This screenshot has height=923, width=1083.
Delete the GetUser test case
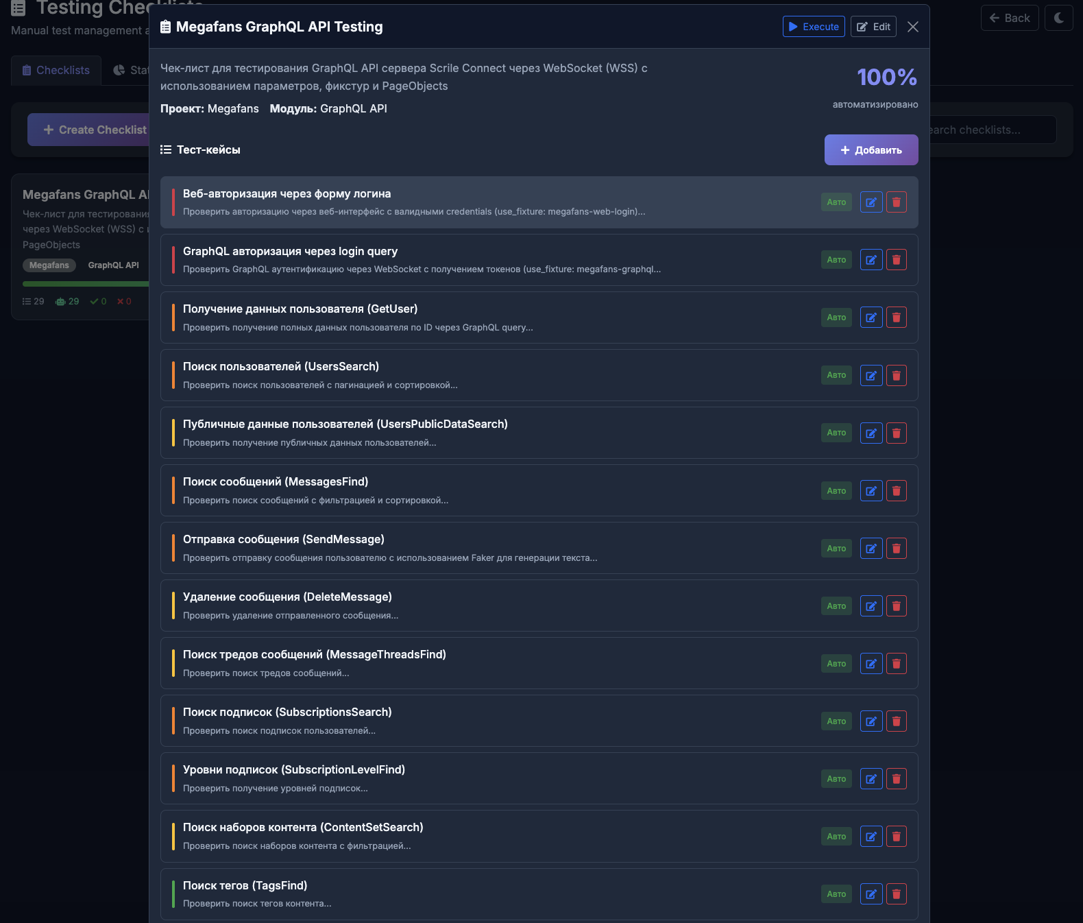pyautogui.click(x=897, y=317)
